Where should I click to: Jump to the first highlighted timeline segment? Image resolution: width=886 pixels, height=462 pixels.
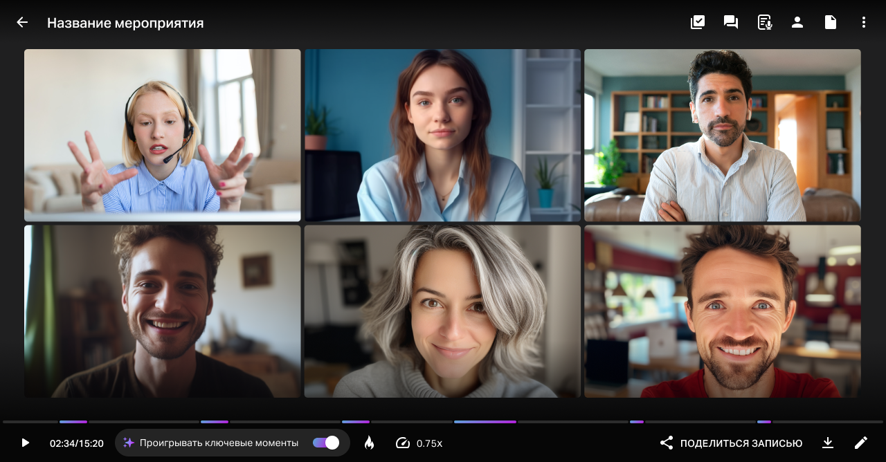[x=73, y=422]
